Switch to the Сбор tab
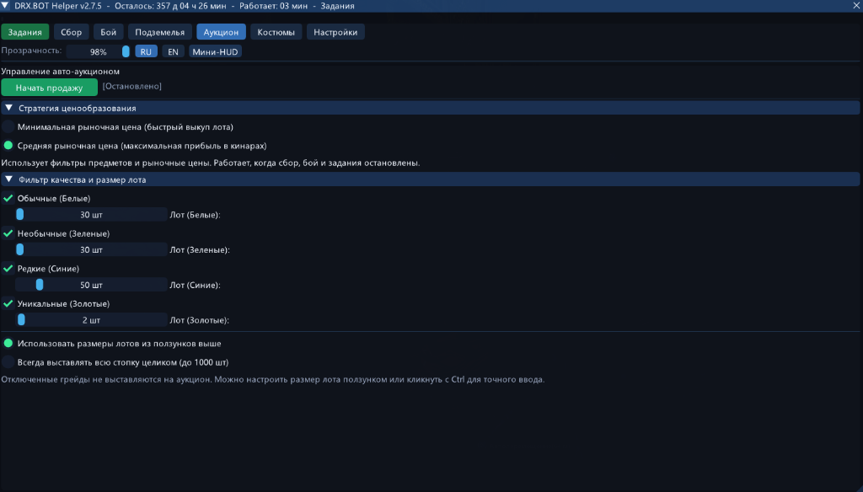The image size is (863, 492). pos(71,32)
